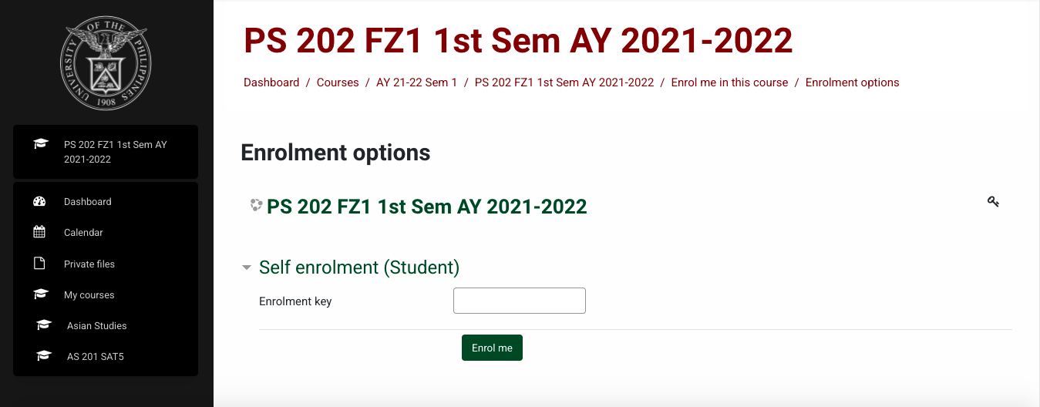
Task: Click the My courses graduation cap icon
Action: tap(40, 294)
